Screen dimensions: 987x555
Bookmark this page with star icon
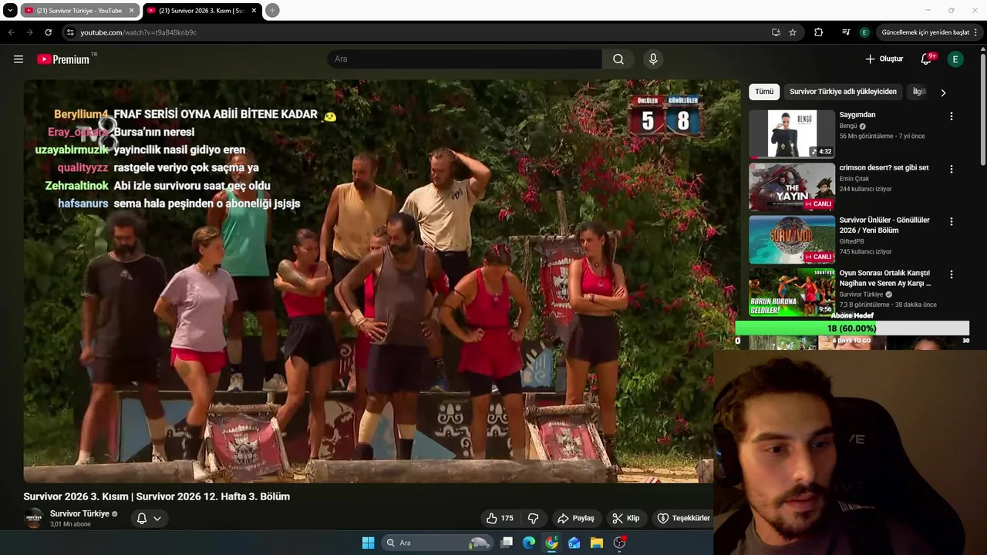point(793,32)
